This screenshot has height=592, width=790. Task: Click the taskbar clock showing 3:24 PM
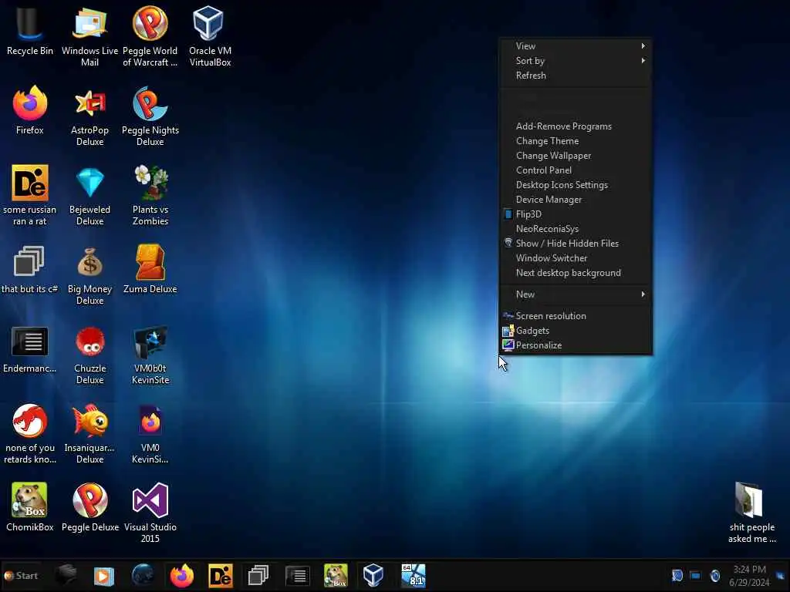click(x=749, y=575)
